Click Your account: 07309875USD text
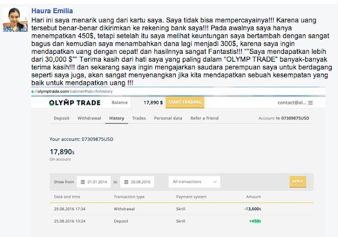The image size is (338, 237). 81,139
